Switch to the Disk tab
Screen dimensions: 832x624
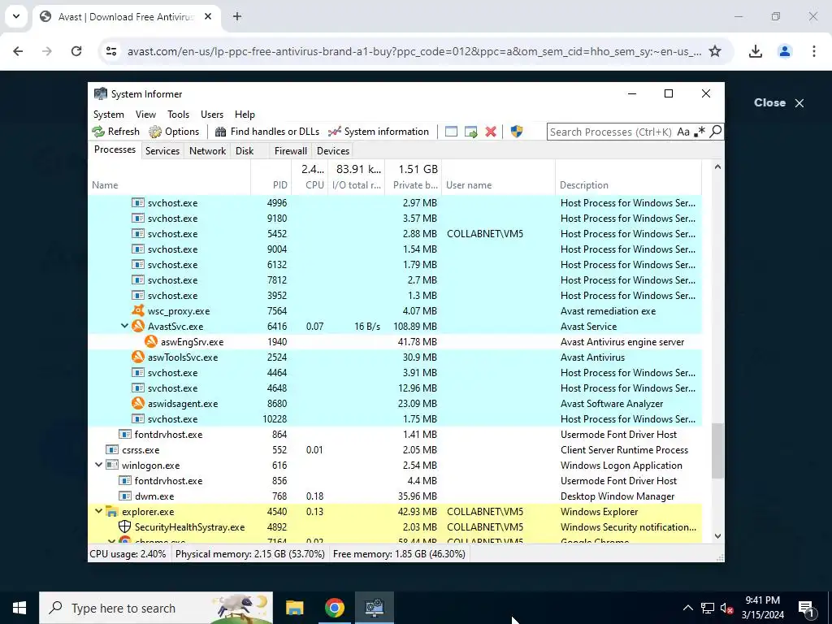tap(245, 150)
